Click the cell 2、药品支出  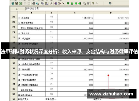point(31,17)
